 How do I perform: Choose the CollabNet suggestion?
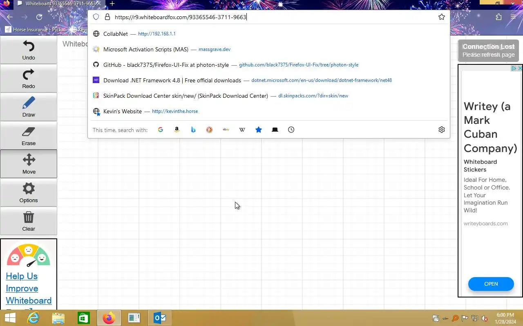pyautogui.click(x=269, y=34)
